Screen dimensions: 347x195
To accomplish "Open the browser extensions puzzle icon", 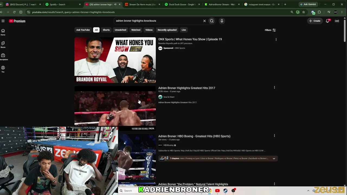I will click(319, 12).
